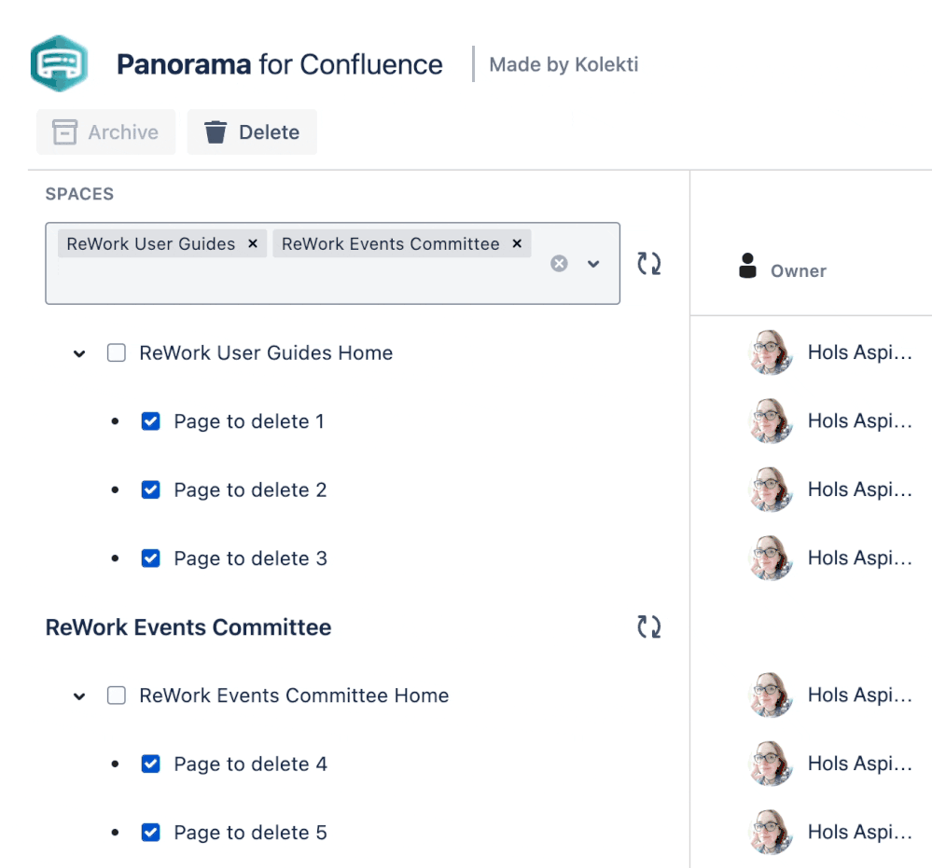Select the Page to delete 5 label
The image size is (932, 868).
coord(250,833)
